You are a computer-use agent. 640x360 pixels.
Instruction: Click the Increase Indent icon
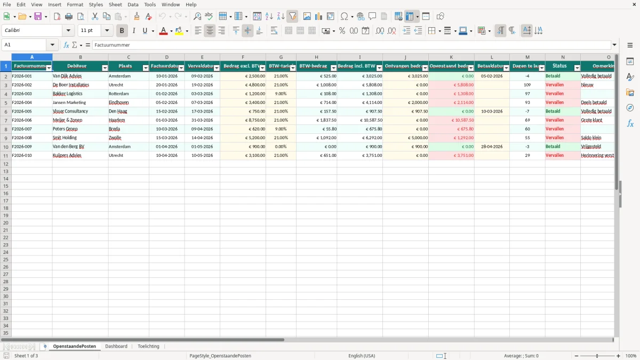point(406,31)
